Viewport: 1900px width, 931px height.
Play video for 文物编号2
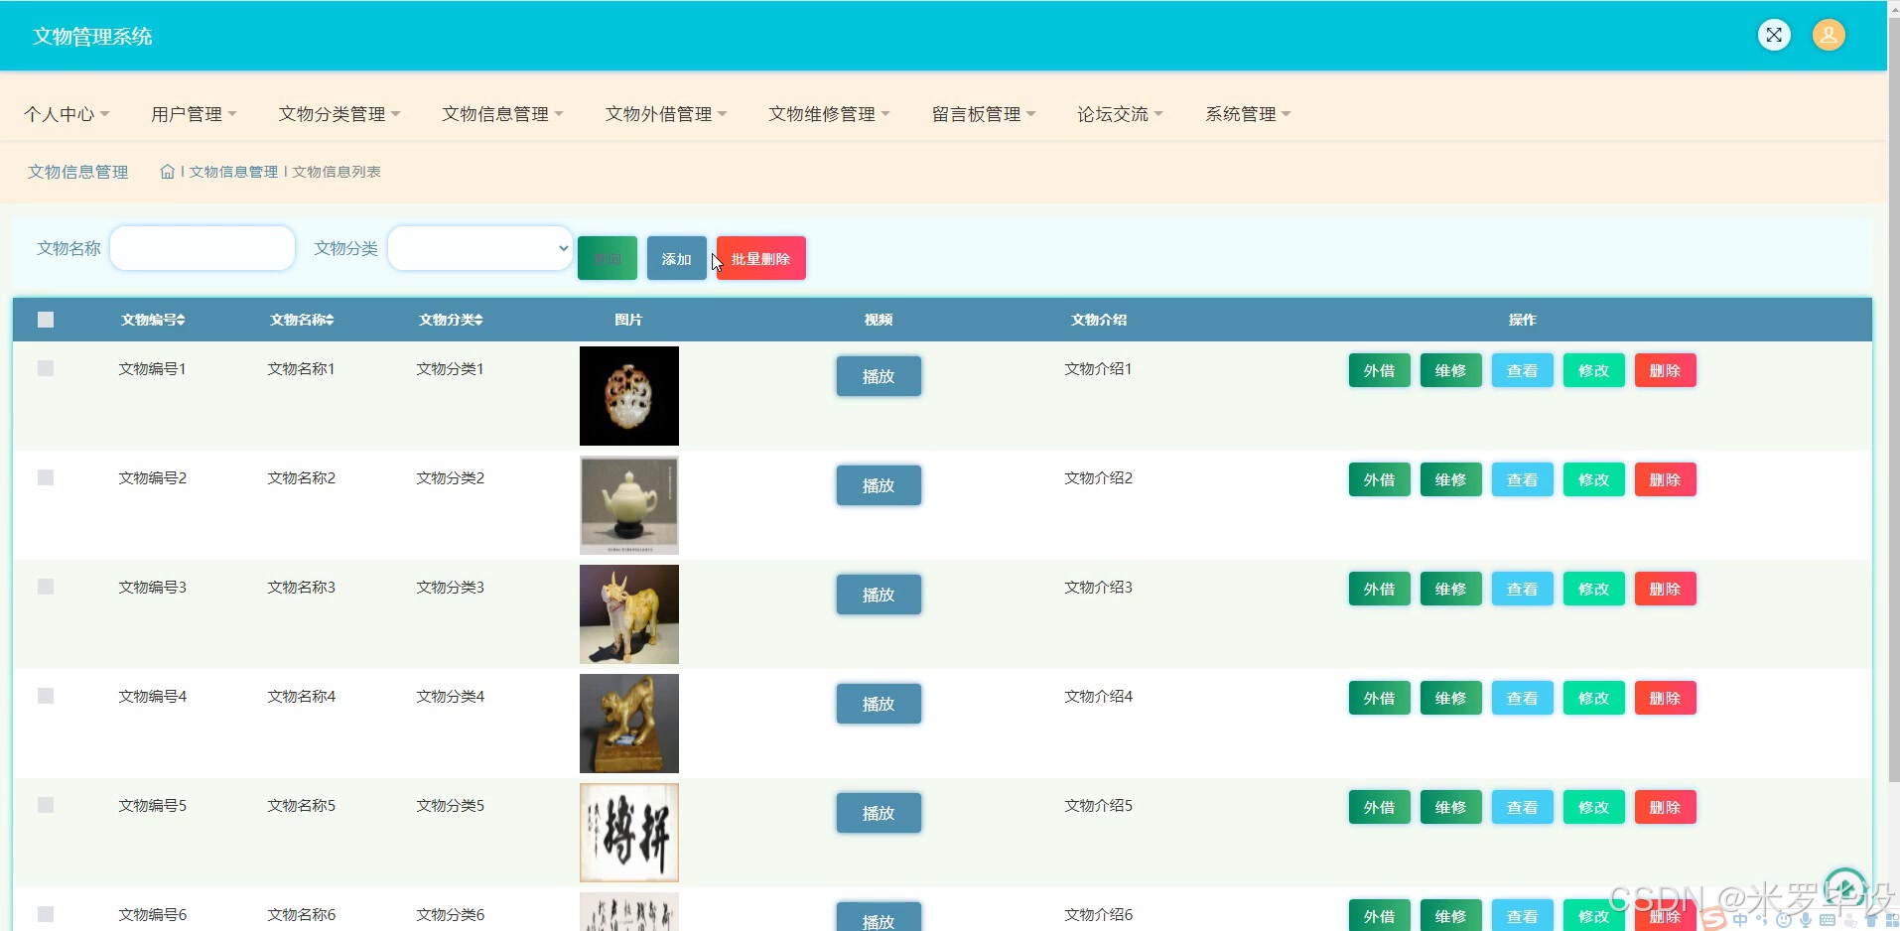point(879,485)
